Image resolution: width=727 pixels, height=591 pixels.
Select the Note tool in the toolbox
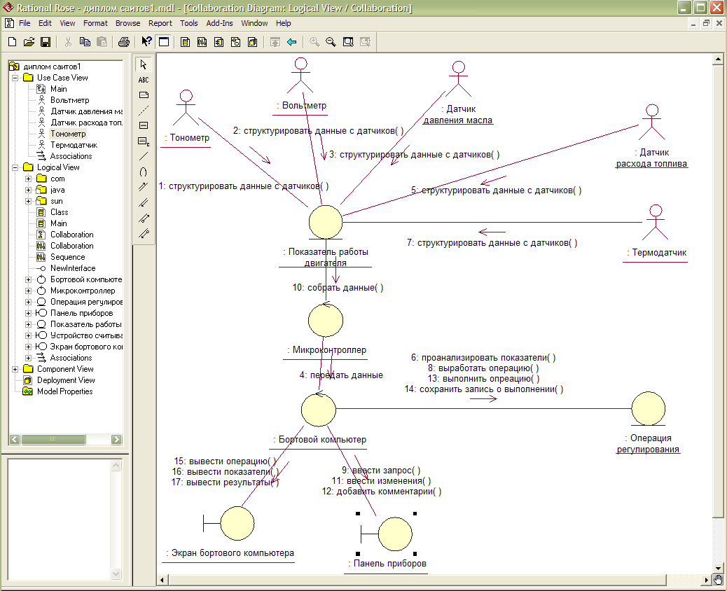[x=144, y=95]
